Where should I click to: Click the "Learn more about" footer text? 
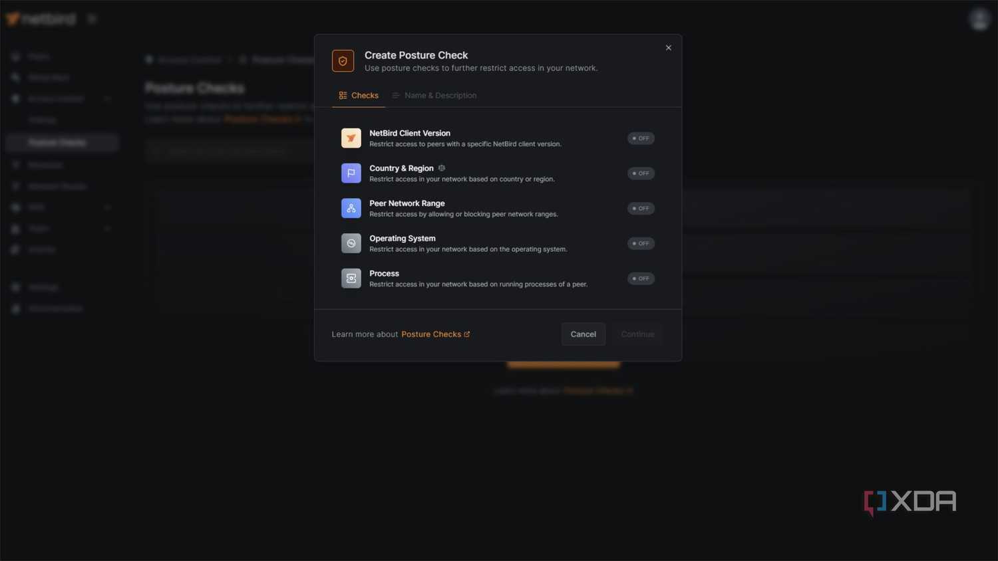click(365, 334)
